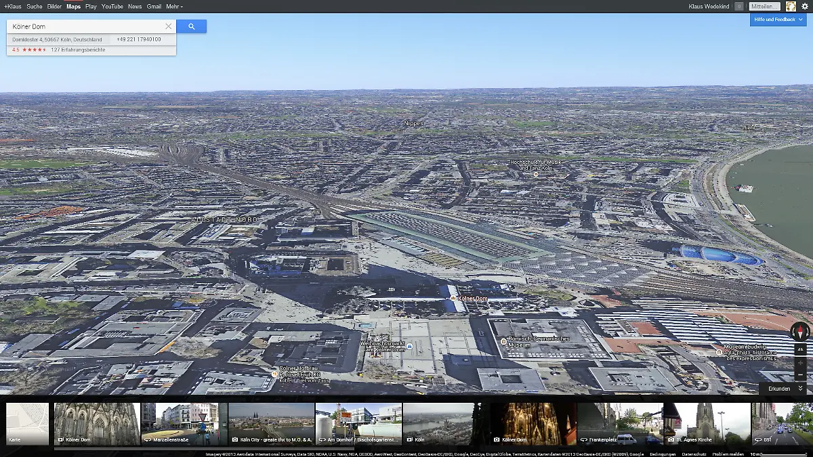813x457 pixels.
Task: Open YouTube from the top bar
Action: pos(112,6)
